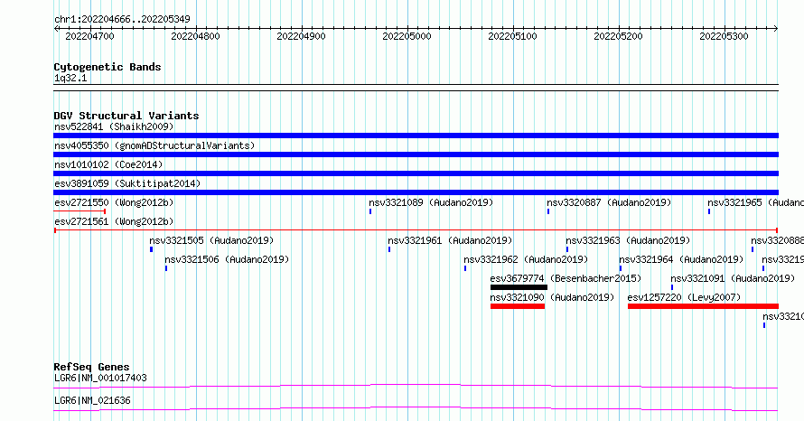
Task: Open nsv4055350 (gnomADStructuralVariants) label
Action: tap(154, 145)
